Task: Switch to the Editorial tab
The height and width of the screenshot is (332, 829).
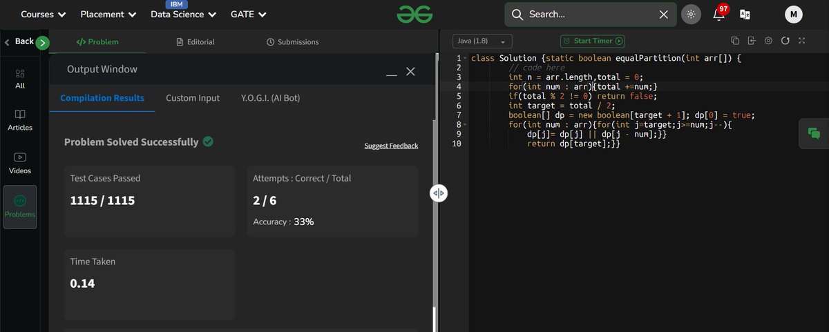Action: 196,41
